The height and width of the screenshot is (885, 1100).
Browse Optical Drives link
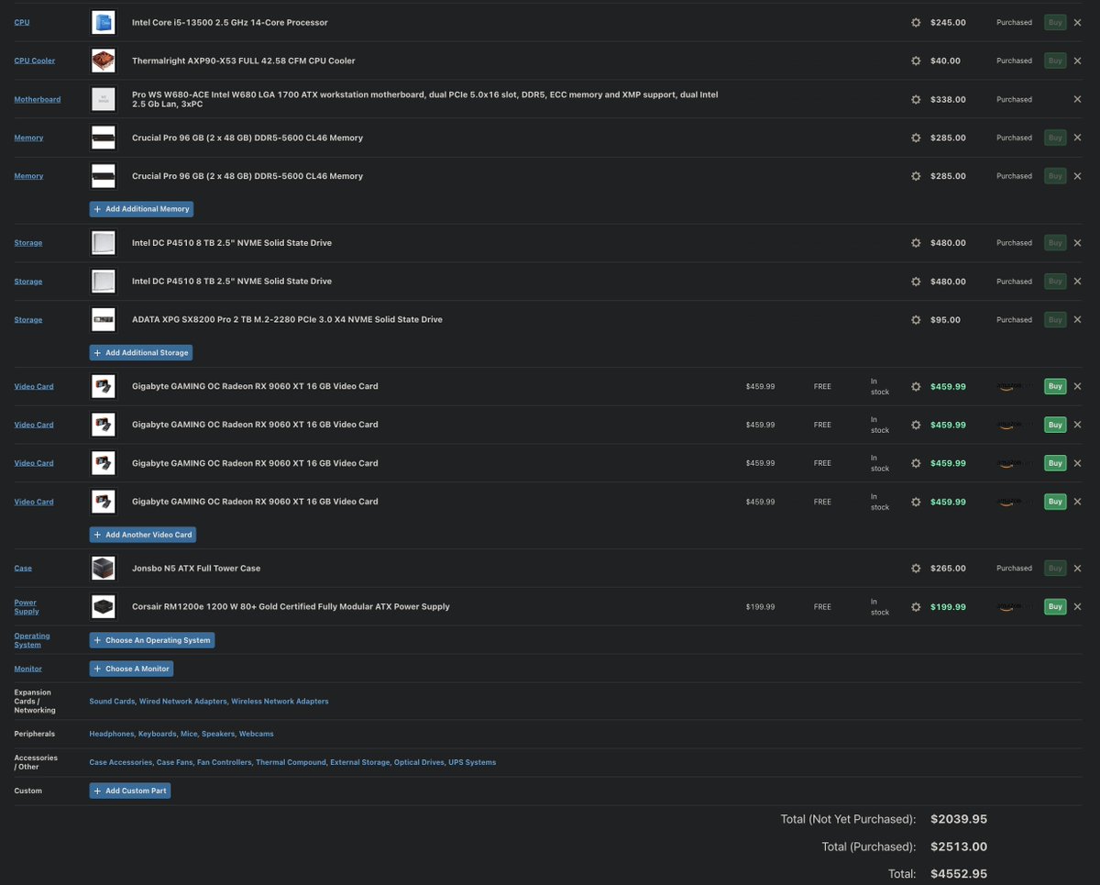click(419, 762)
